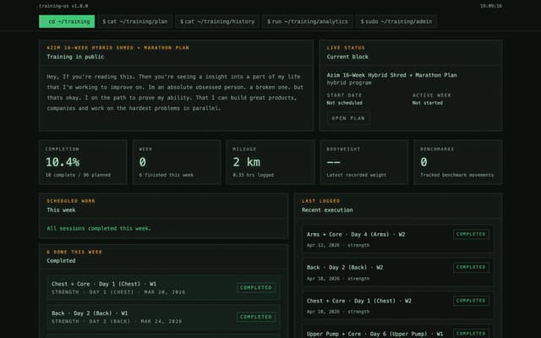Click COMPLETED badge on Chest + Core W2
Viewport: 541px width, 338px height.
click(x=471, y=301)
